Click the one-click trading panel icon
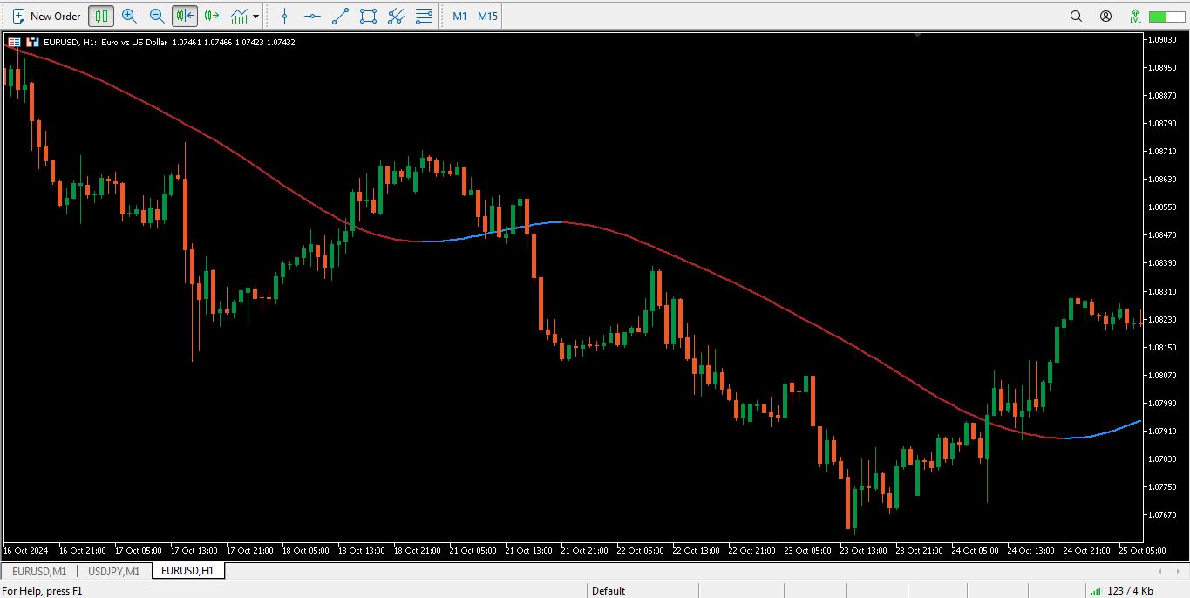This screenshot has height=598, width=1190. coord(32,42)
